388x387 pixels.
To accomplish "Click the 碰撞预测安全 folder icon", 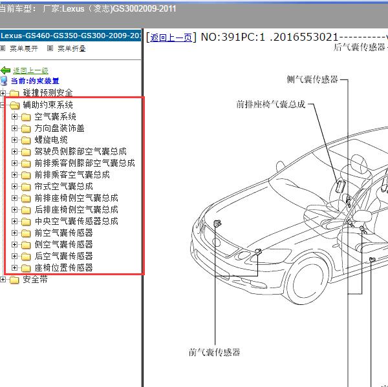I will 14,94.
